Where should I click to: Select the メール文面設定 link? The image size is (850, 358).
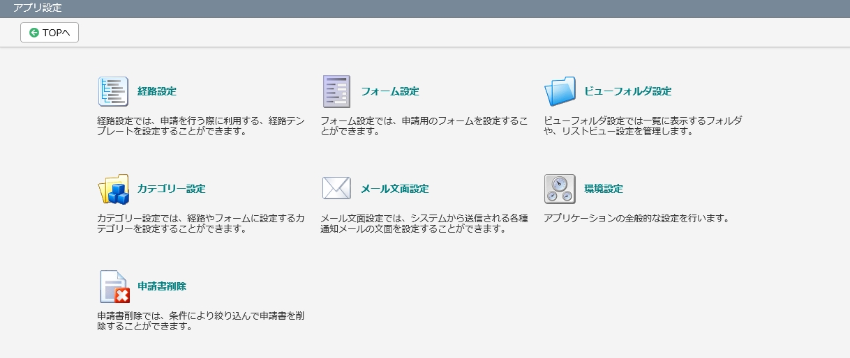394,189
